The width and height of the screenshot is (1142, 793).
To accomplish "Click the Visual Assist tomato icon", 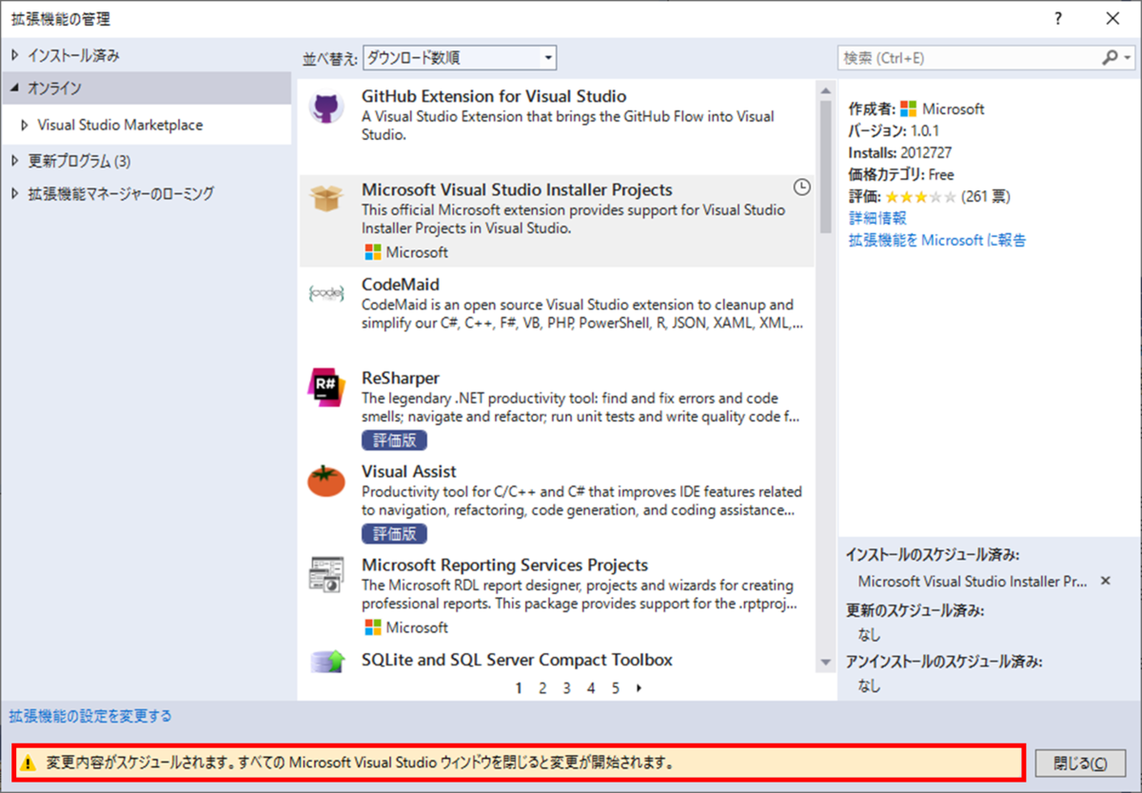I will click(326, 481).
